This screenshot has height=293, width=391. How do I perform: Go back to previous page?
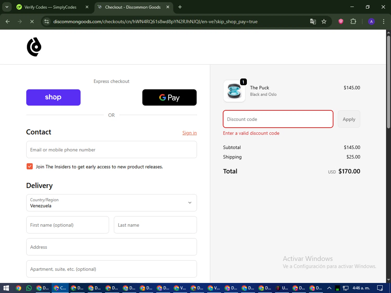8,22
